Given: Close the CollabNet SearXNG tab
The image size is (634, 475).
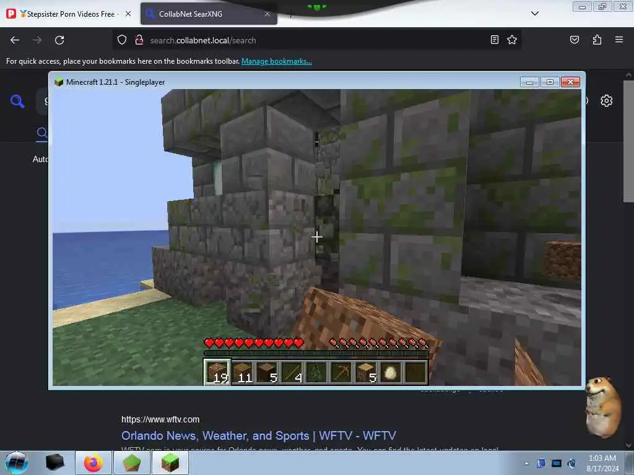Looking at the screenshot, I should tap(267, 14).
